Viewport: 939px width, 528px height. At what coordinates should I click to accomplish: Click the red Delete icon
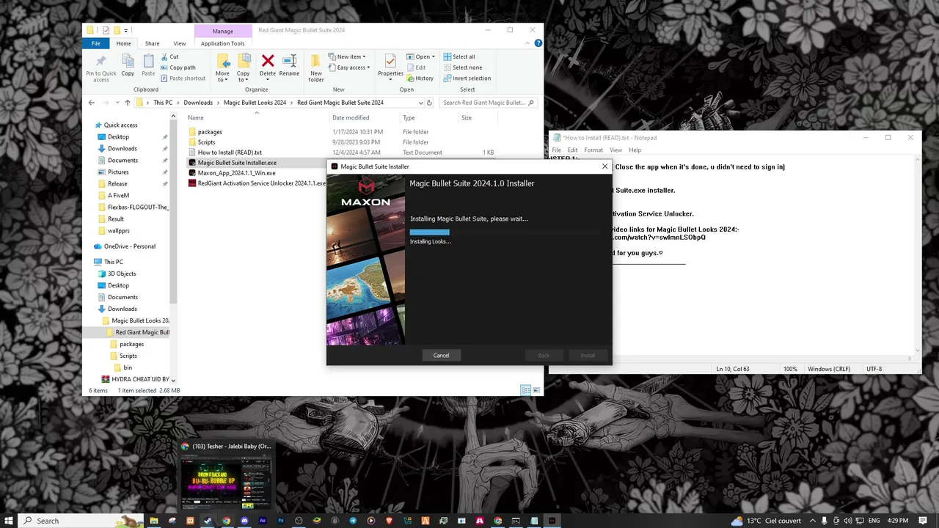click(x=268, y=61)
